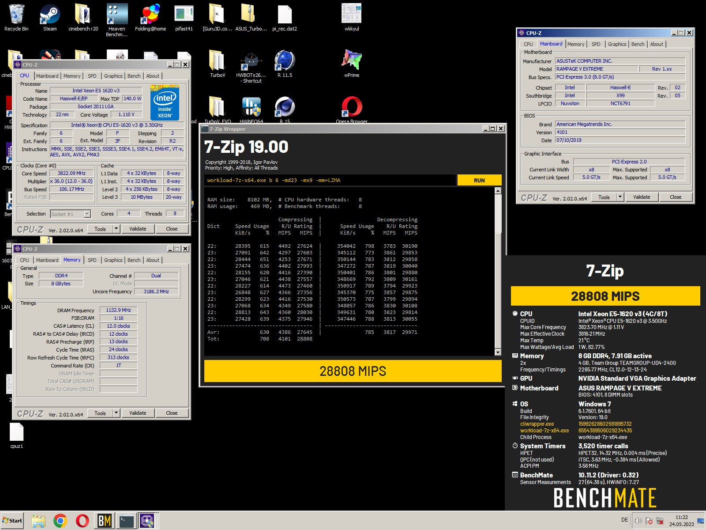Click the RAMPAGE V EXTREME model field
Viewport: 706px width, 530px height.
pos(597,69)
